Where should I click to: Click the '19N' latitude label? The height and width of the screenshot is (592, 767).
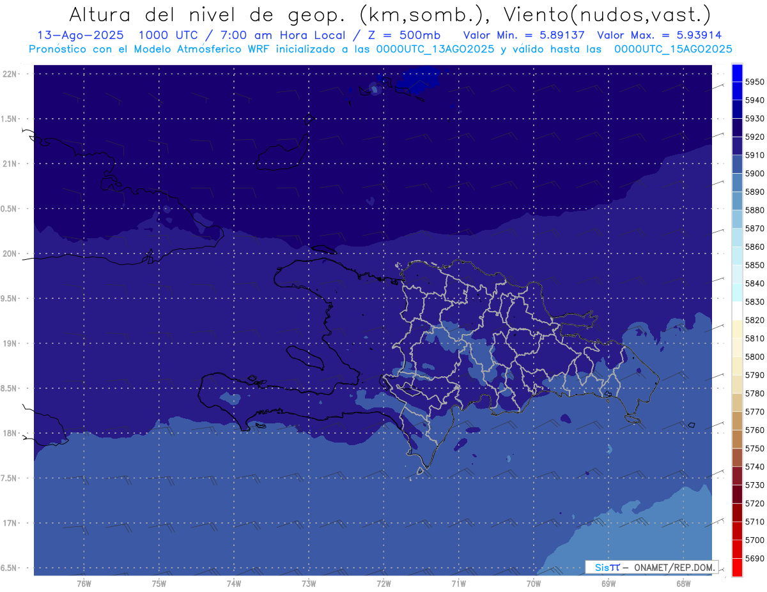coord(11,344)
